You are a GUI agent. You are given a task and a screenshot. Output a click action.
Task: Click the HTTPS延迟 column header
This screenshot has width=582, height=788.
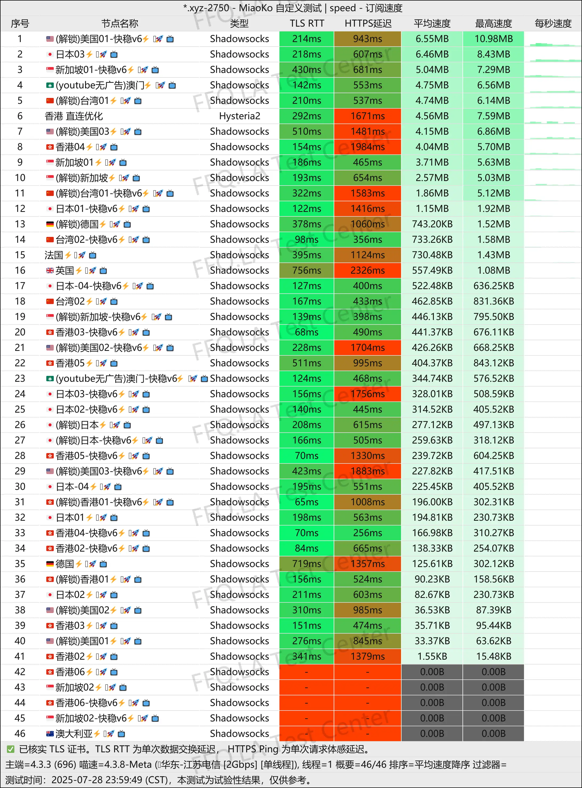coord(368,24)
